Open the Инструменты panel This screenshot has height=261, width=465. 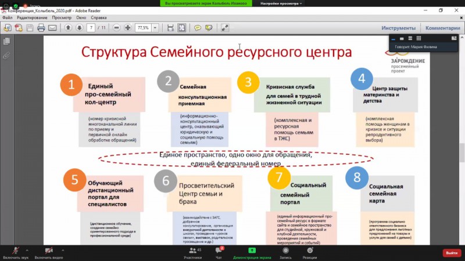point(398,28)
